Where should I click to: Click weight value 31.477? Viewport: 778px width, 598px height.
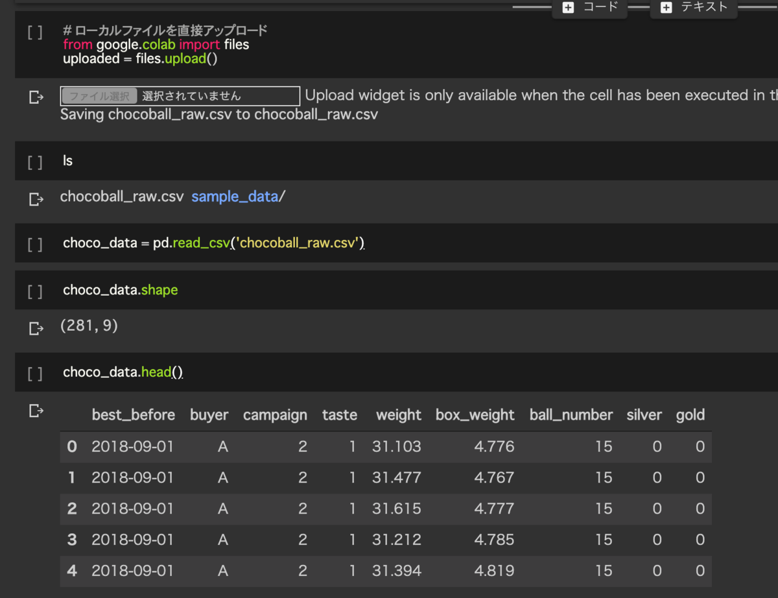(x=397, y=477)
